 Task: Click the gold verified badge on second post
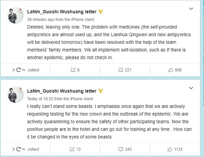tap(101, 91)
